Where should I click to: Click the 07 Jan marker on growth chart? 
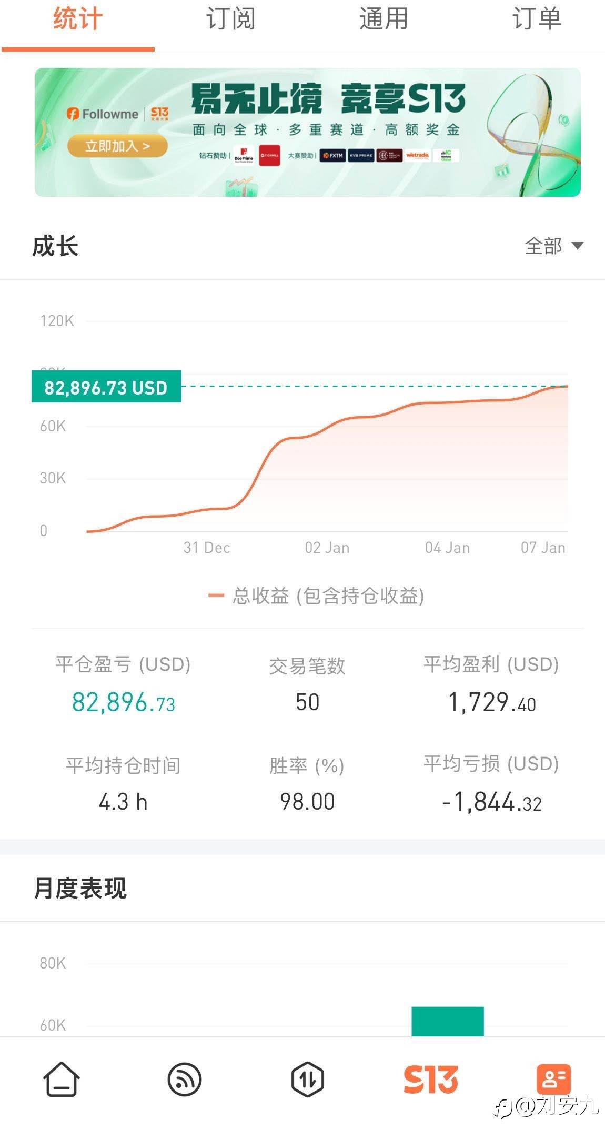coord(543,548)
